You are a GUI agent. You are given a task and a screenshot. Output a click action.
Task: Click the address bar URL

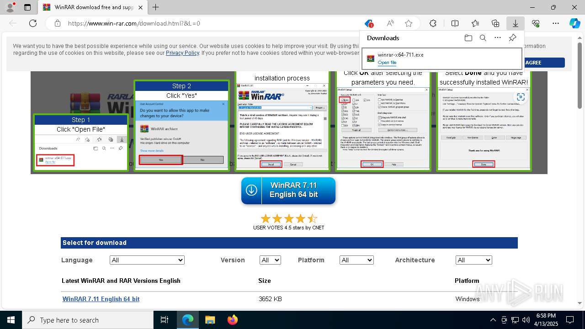pos(134,23)
